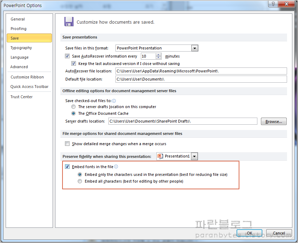The width and height of the screenshot is (298, 243).
Task: Open the Quick Access Toolbar category
Action: point(29,87)
